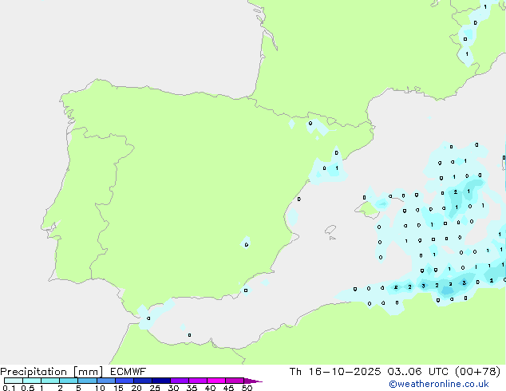
Task: Select the cyan 2–5 mm legend swatch
Action: pyautogui.click(x=69, y=381)
